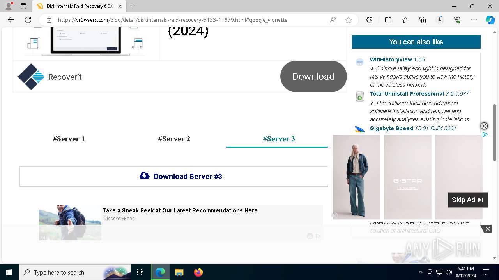Viewport: 499px width, 280px height.
Task: Unmute the ad video
Action: pos(334,215)
